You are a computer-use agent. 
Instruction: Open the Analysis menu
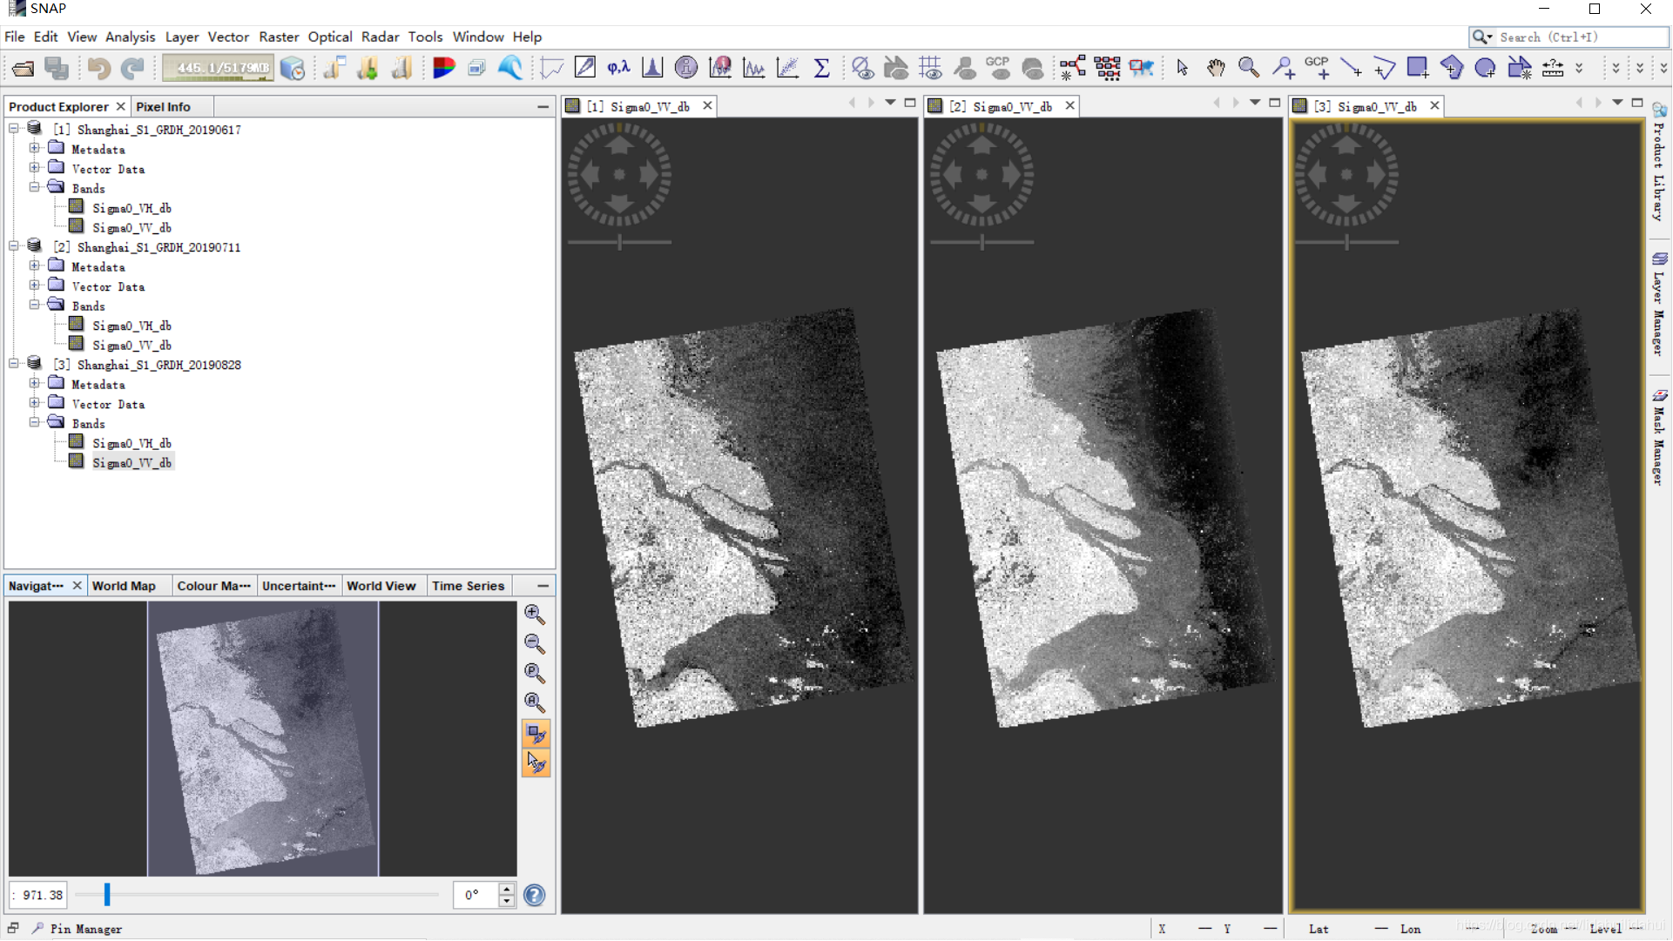tap(130, 37)
